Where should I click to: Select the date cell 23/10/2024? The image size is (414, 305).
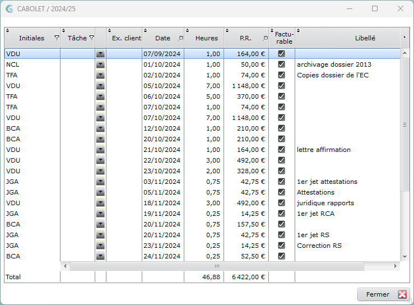coord(163,171)
